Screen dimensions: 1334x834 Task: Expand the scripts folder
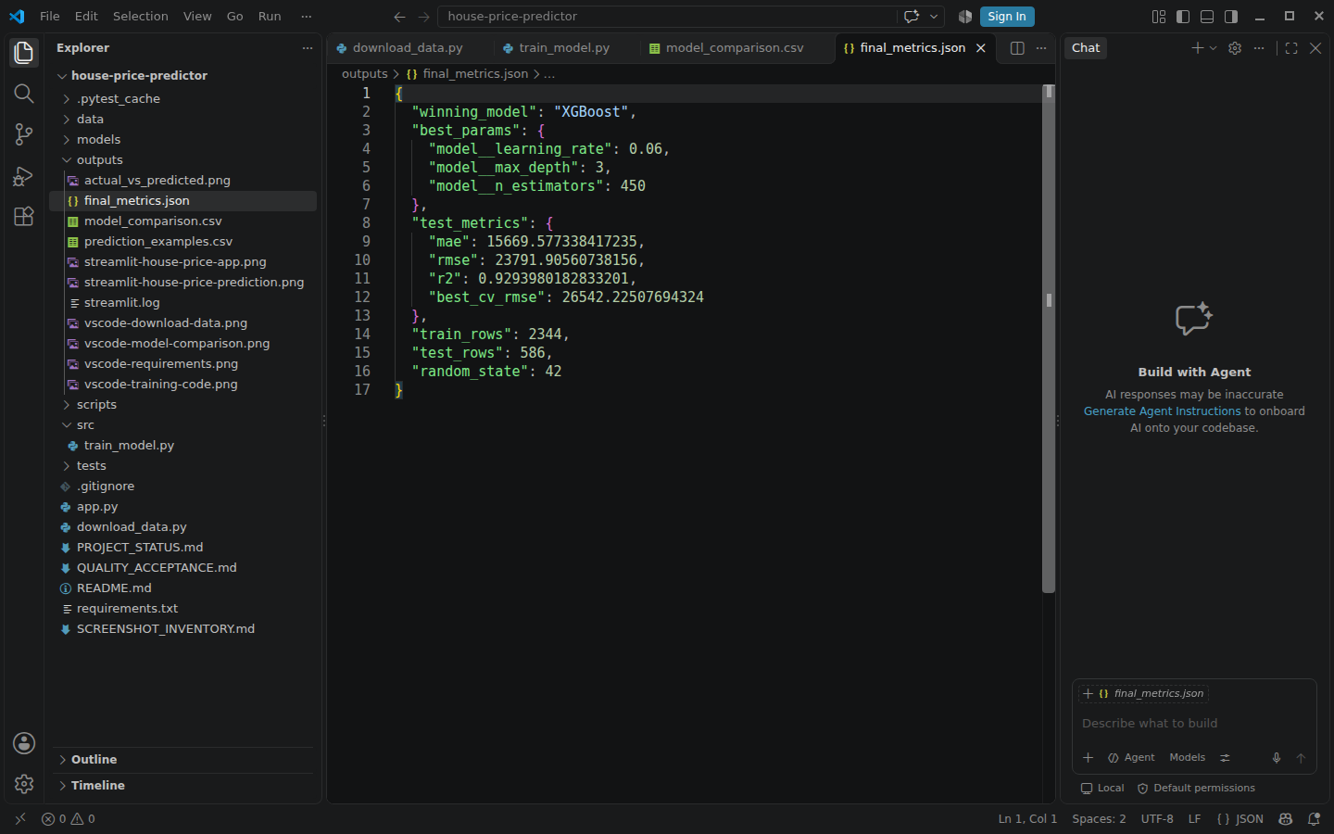click(x=182, y=405)
